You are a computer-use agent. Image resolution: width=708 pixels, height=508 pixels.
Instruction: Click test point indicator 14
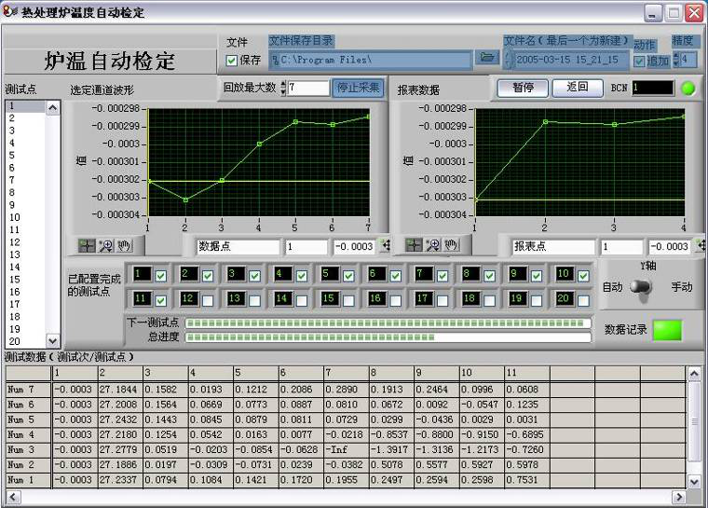point(281,298)
